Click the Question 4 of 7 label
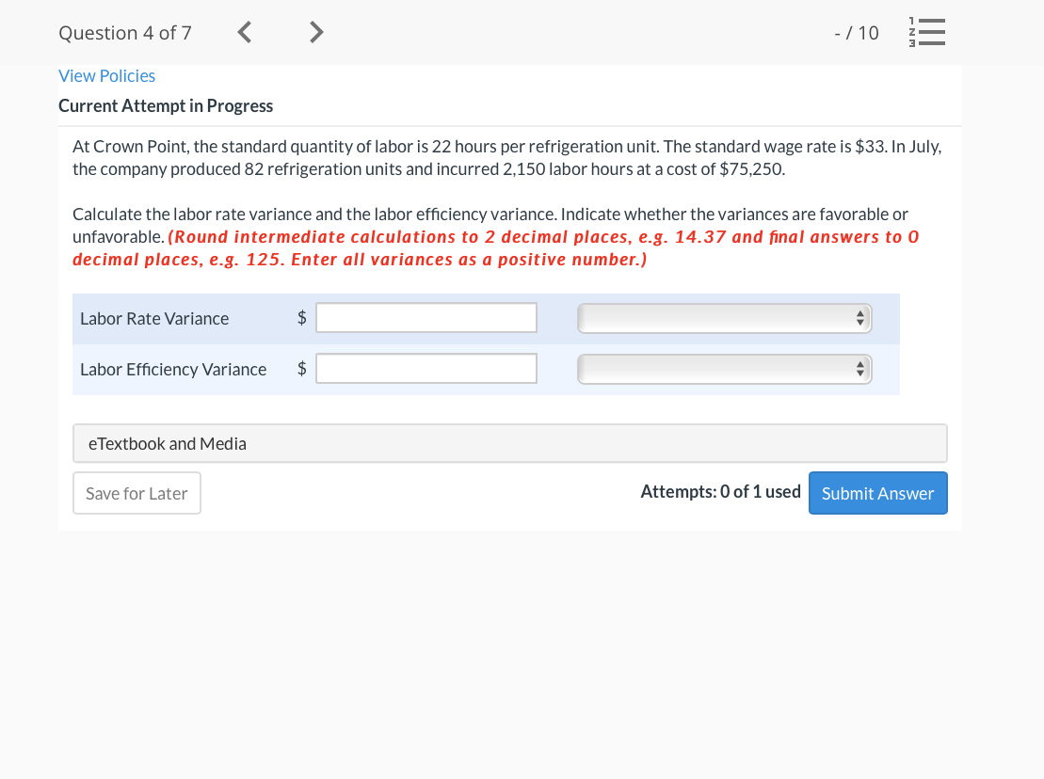Screen dimensions: 1044x779 [x=125, y=32]
